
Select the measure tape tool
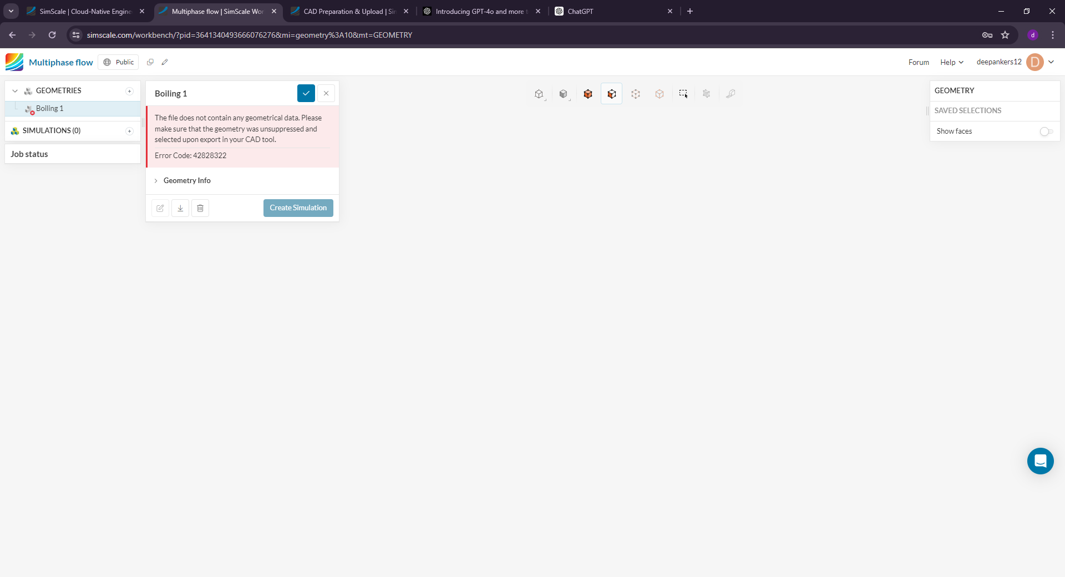[731, 94]
